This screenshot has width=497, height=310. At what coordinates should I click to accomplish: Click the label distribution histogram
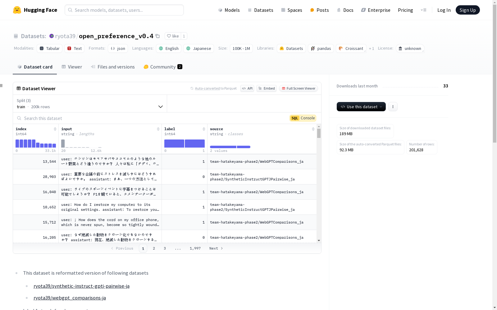click(185, 144)
